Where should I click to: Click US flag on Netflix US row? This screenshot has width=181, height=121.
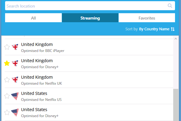coord(15,96)
